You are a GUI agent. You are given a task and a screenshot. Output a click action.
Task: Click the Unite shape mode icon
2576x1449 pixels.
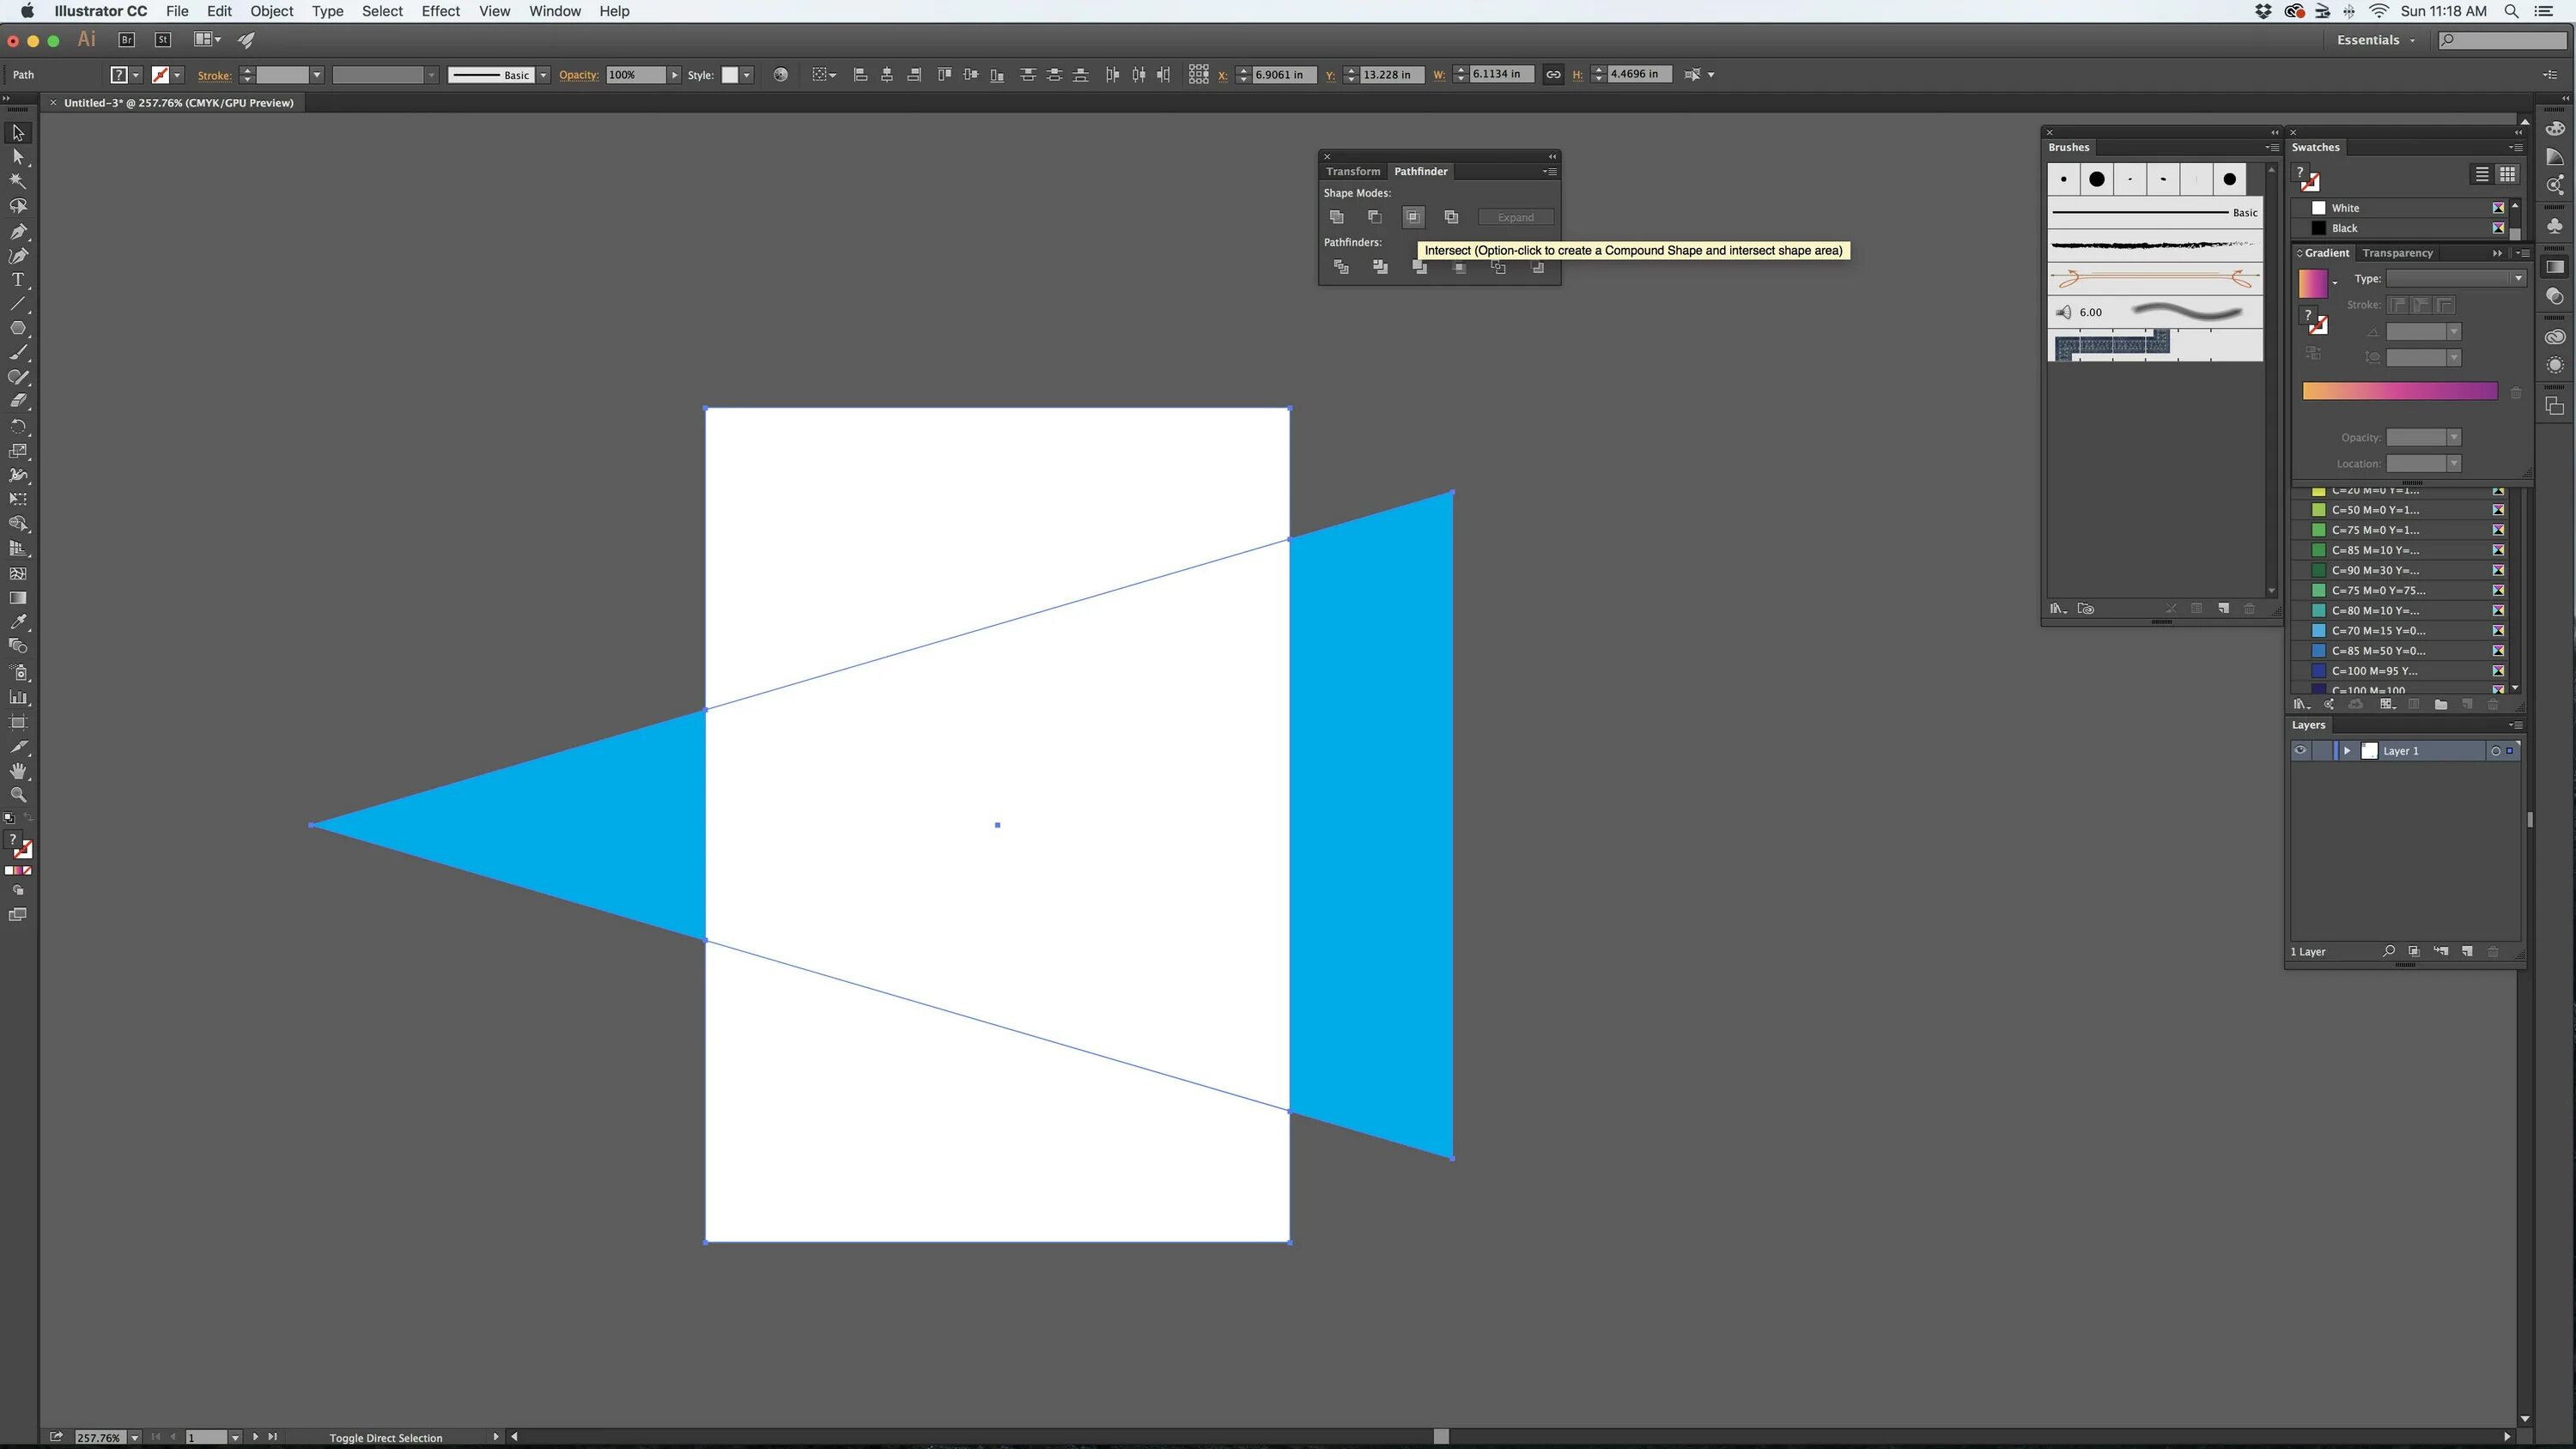(1337, 217)
